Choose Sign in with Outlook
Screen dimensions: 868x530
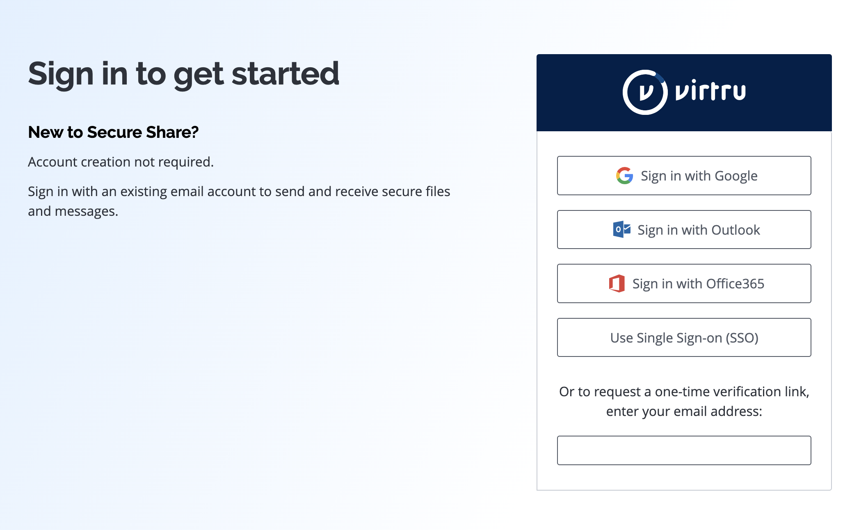(x=684, y=230)
